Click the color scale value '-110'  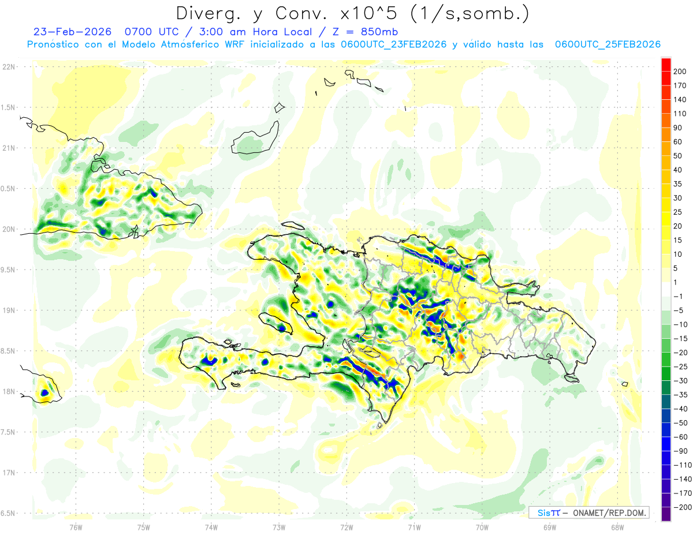(x=682, y=465)
